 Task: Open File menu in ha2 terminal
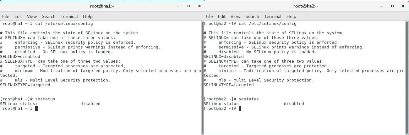[209, 16]
